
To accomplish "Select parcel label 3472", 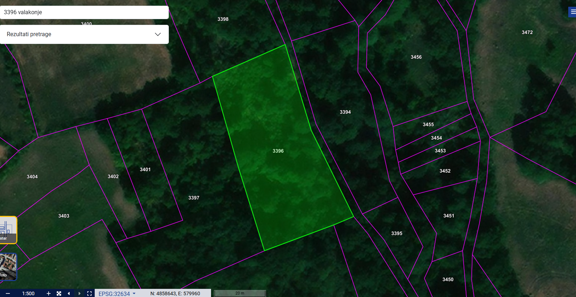I will (527, 32).
